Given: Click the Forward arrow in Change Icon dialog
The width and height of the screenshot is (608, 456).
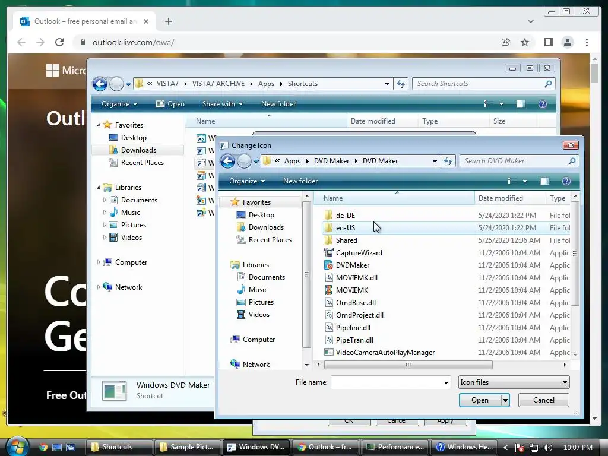Looking at the screenshot, I should click(x=244, y=161).
